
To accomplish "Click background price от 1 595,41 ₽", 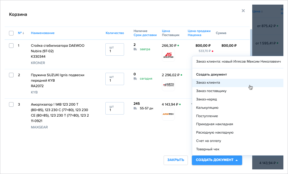I will point(265,43).
